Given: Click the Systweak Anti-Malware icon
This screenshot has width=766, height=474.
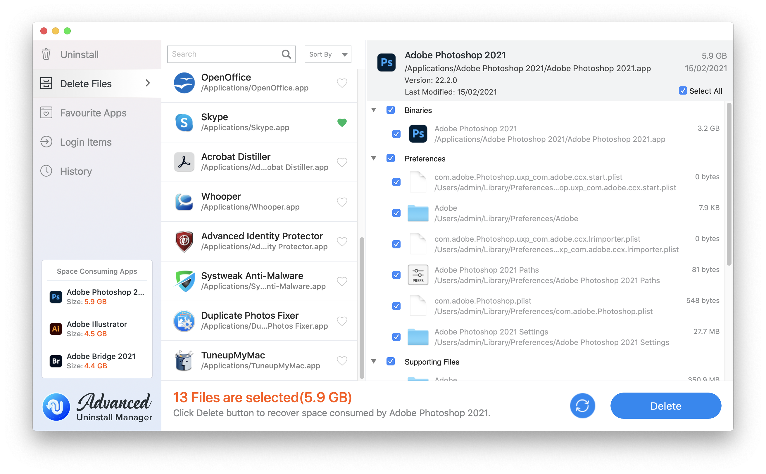Looking at the screenshot, I should 184,281.
